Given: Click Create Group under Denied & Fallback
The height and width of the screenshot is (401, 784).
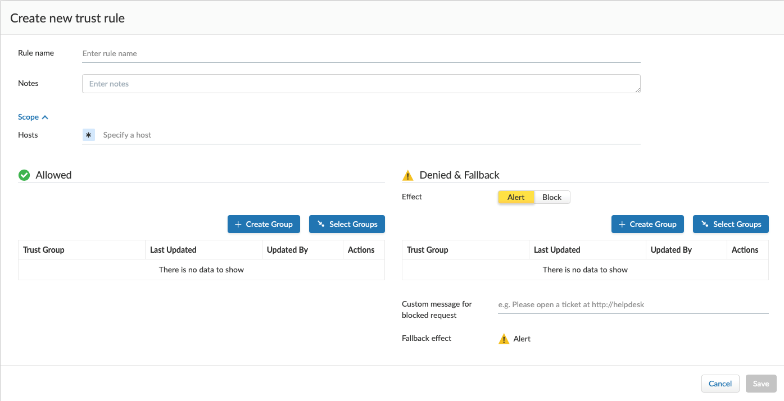Looking at the screenshot, I should coord(647,224).
